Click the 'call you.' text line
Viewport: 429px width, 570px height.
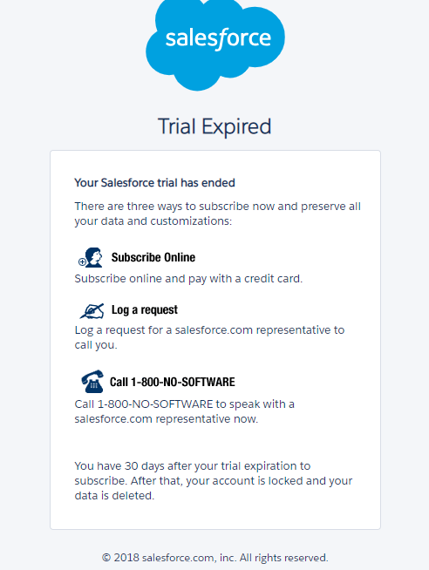pos(96,344)
